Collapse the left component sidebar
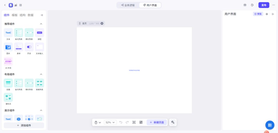This screenshot has width=278, height=133. pos(42,15)
